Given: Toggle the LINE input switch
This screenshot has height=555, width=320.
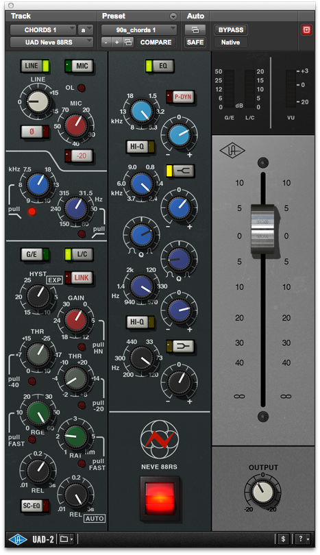Looking at the screenshot, I should (35, 66).
